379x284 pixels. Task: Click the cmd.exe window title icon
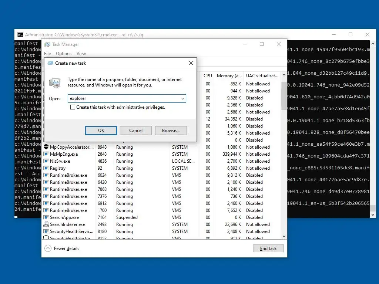point(20,35)
